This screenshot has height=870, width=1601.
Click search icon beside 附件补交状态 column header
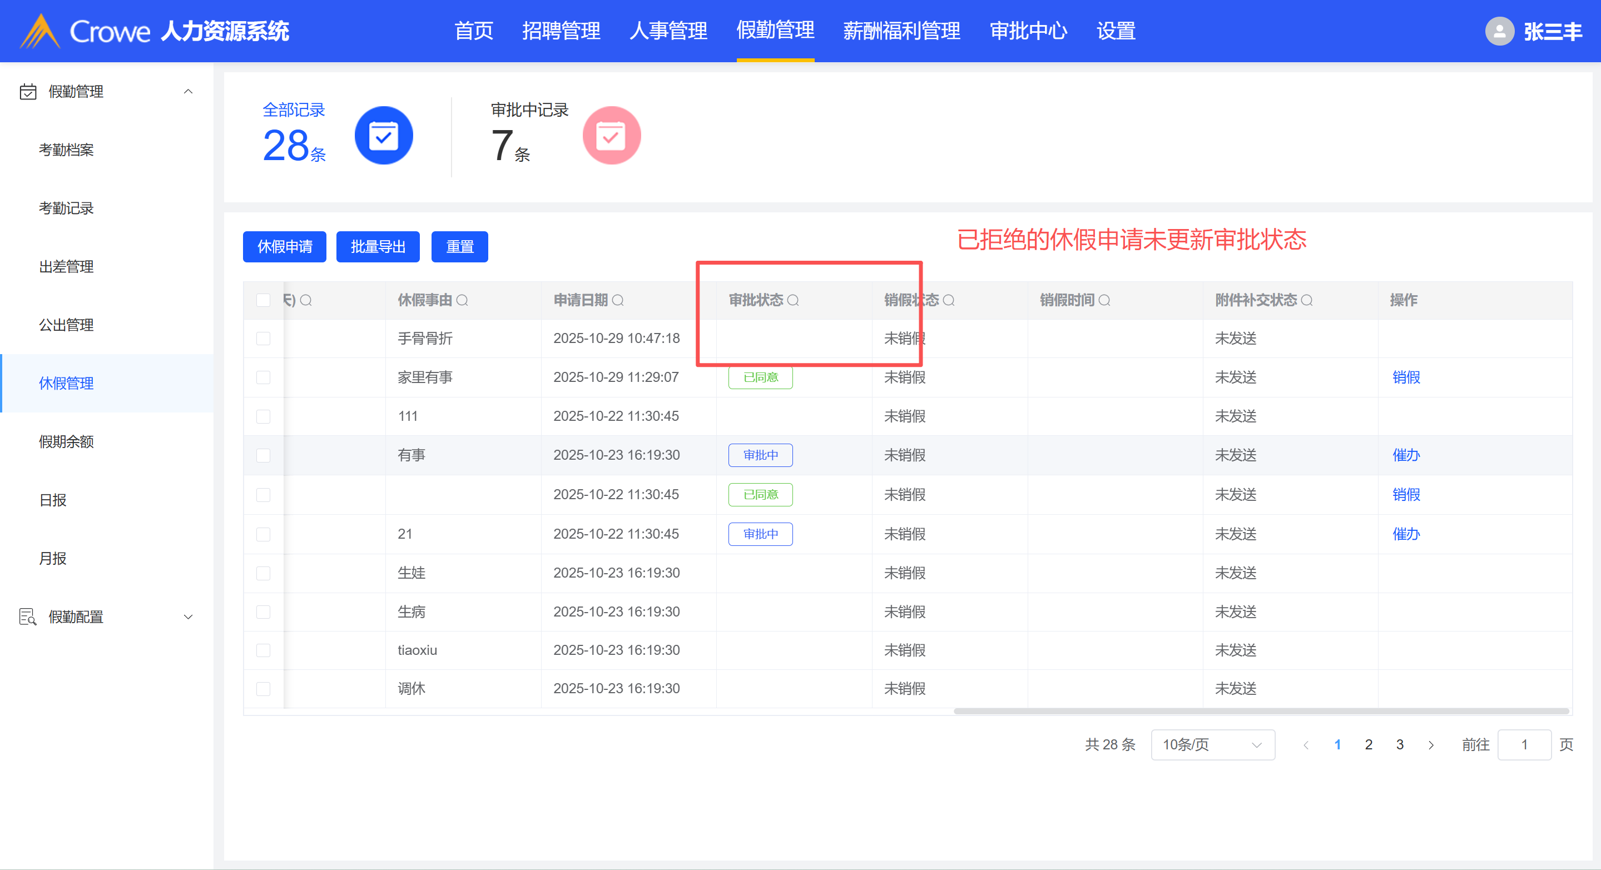(x=1307, y=300)
